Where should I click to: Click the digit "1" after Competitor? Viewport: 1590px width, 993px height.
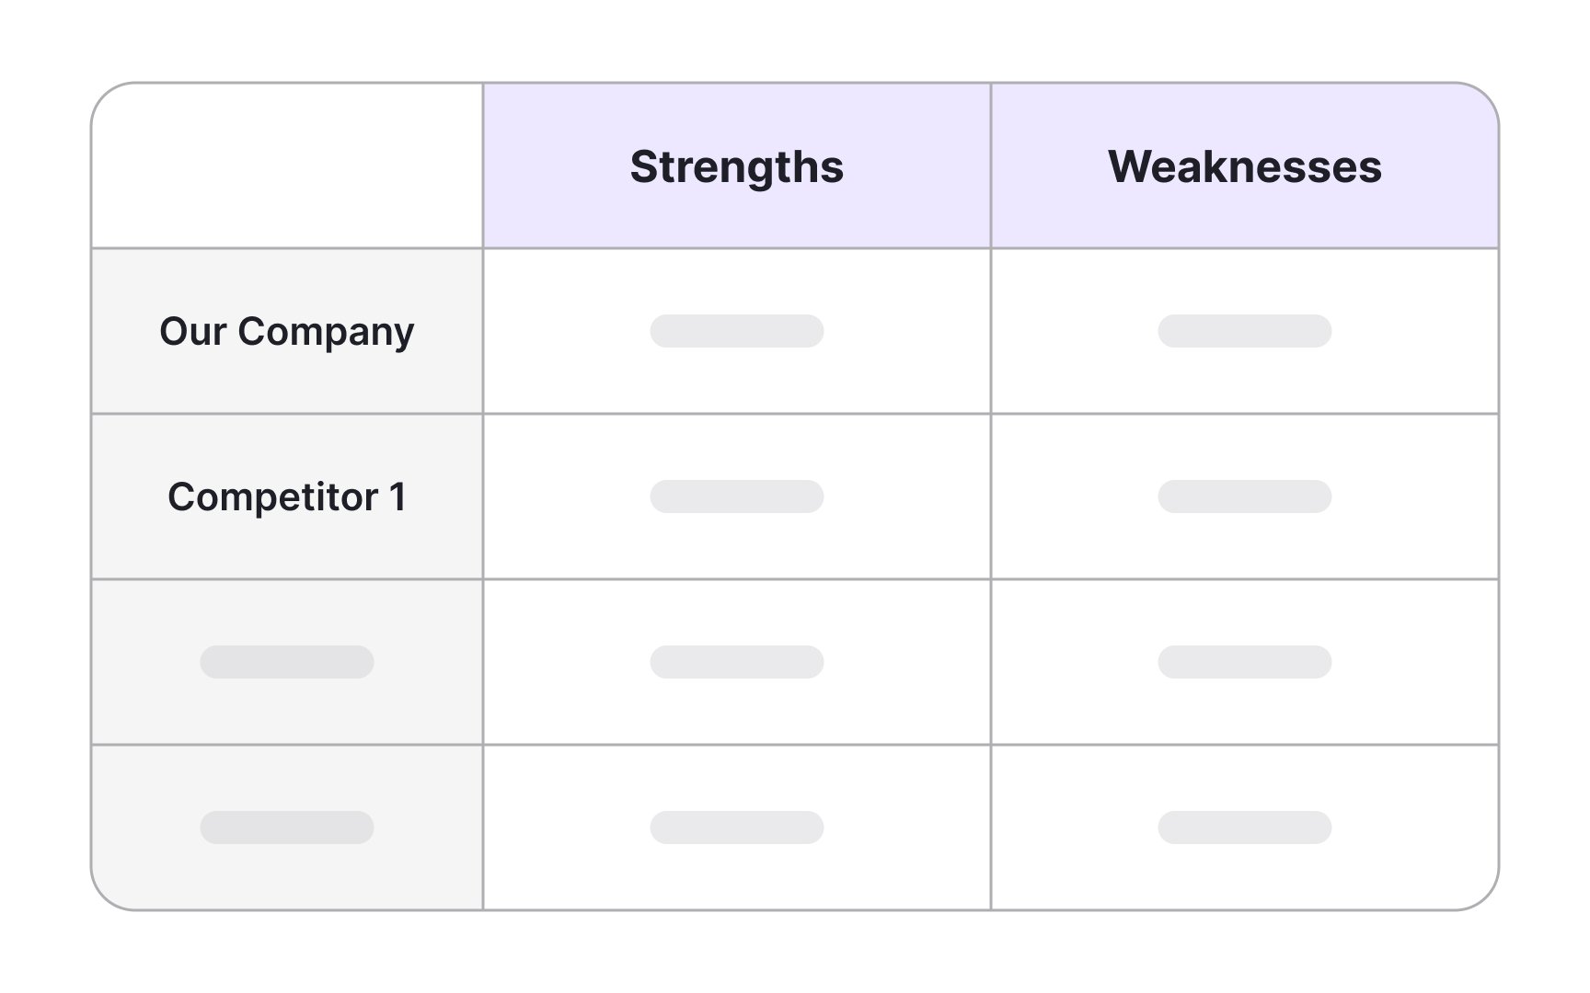[x=397, y=497]
